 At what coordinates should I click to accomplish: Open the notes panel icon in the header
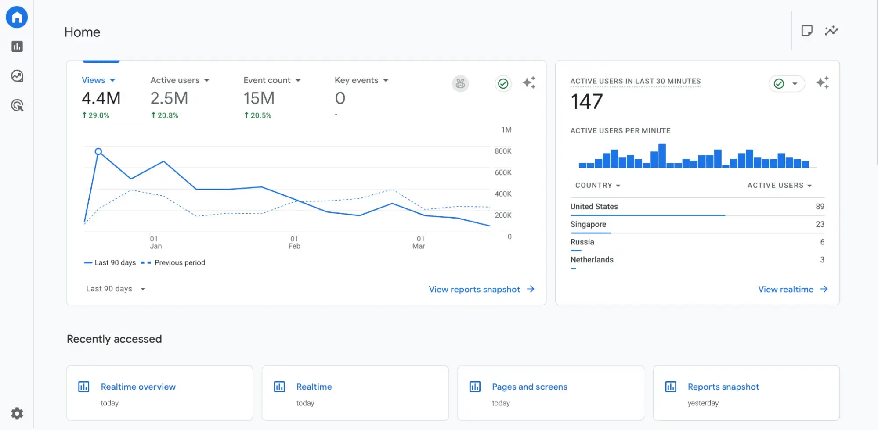tap(807, 31)
